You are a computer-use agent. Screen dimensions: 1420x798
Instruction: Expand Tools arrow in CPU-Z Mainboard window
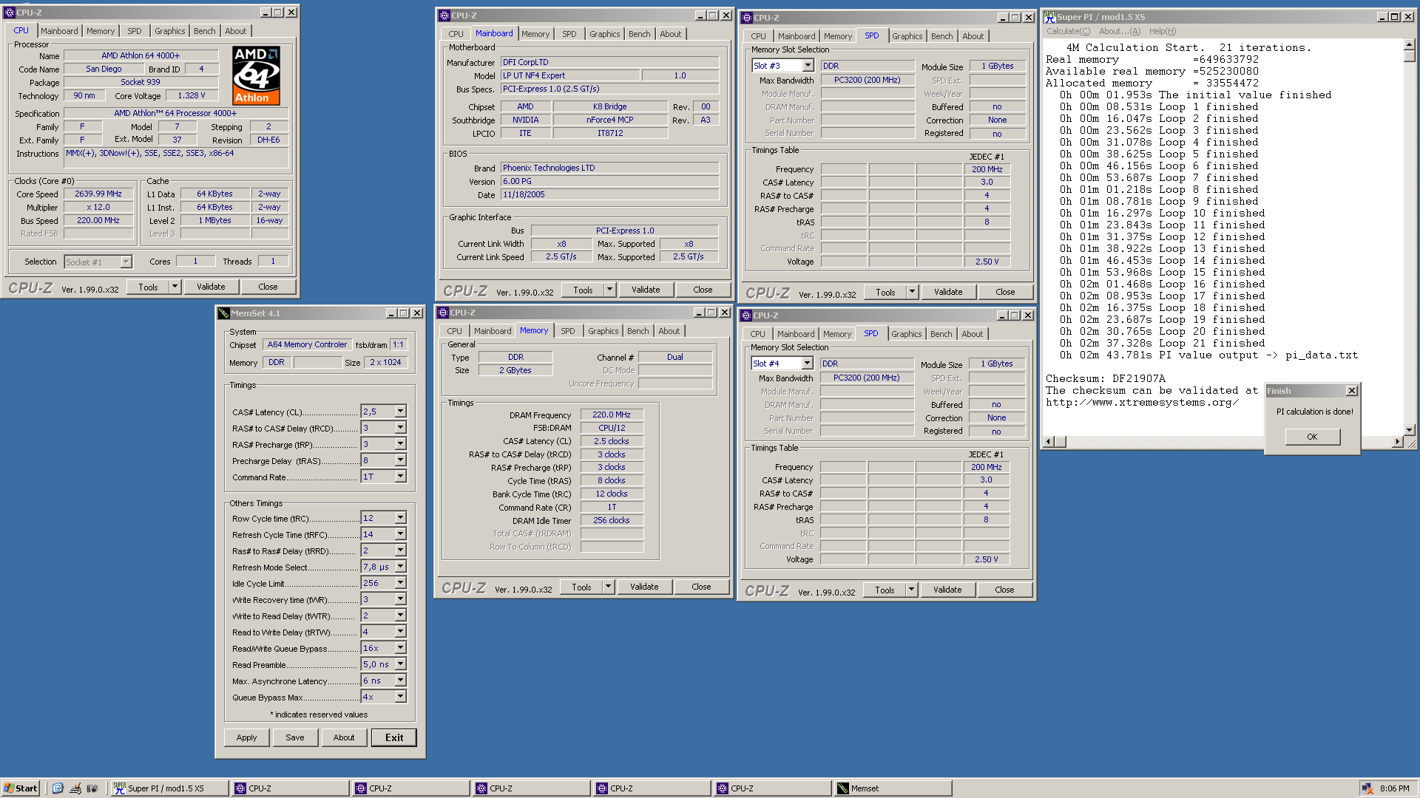point(610,290)
